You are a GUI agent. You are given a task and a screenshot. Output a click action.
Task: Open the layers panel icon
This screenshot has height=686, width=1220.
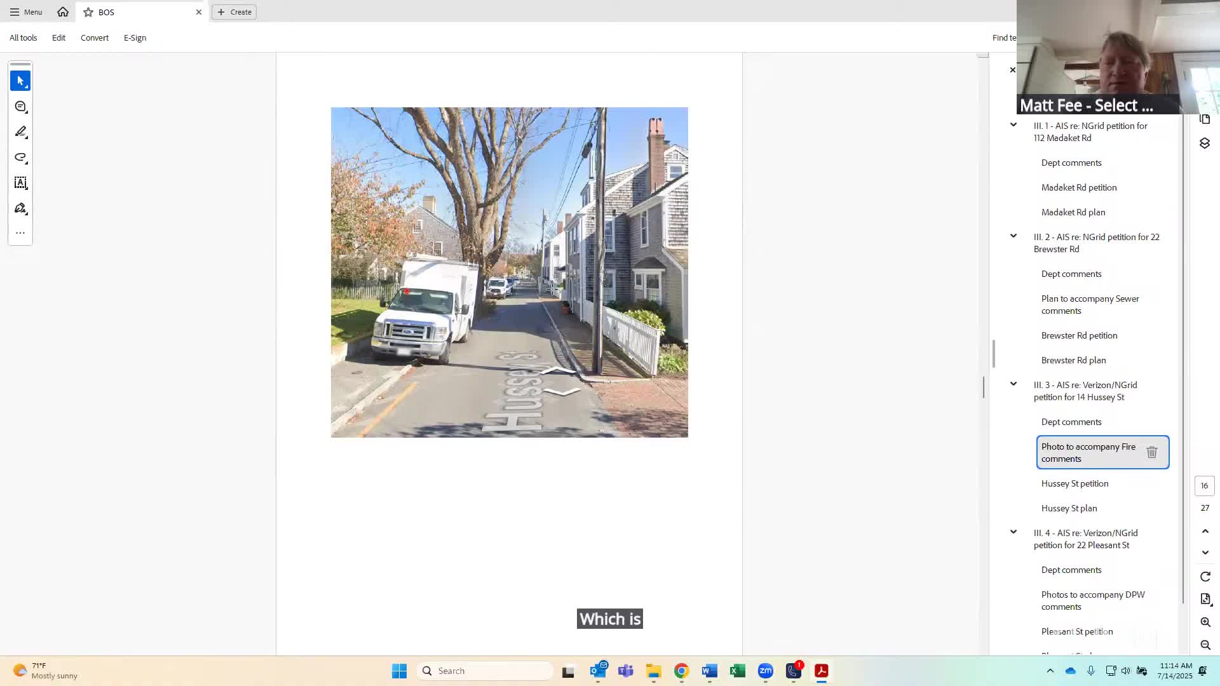click(x=1204, y=144)
